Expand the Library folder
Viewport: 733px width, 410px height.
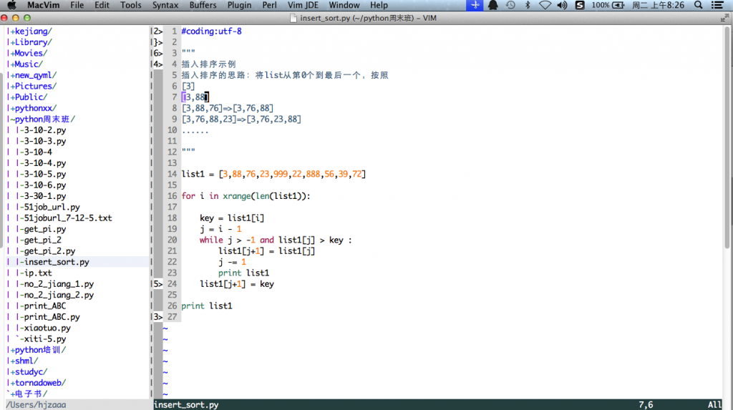point(31,42)
